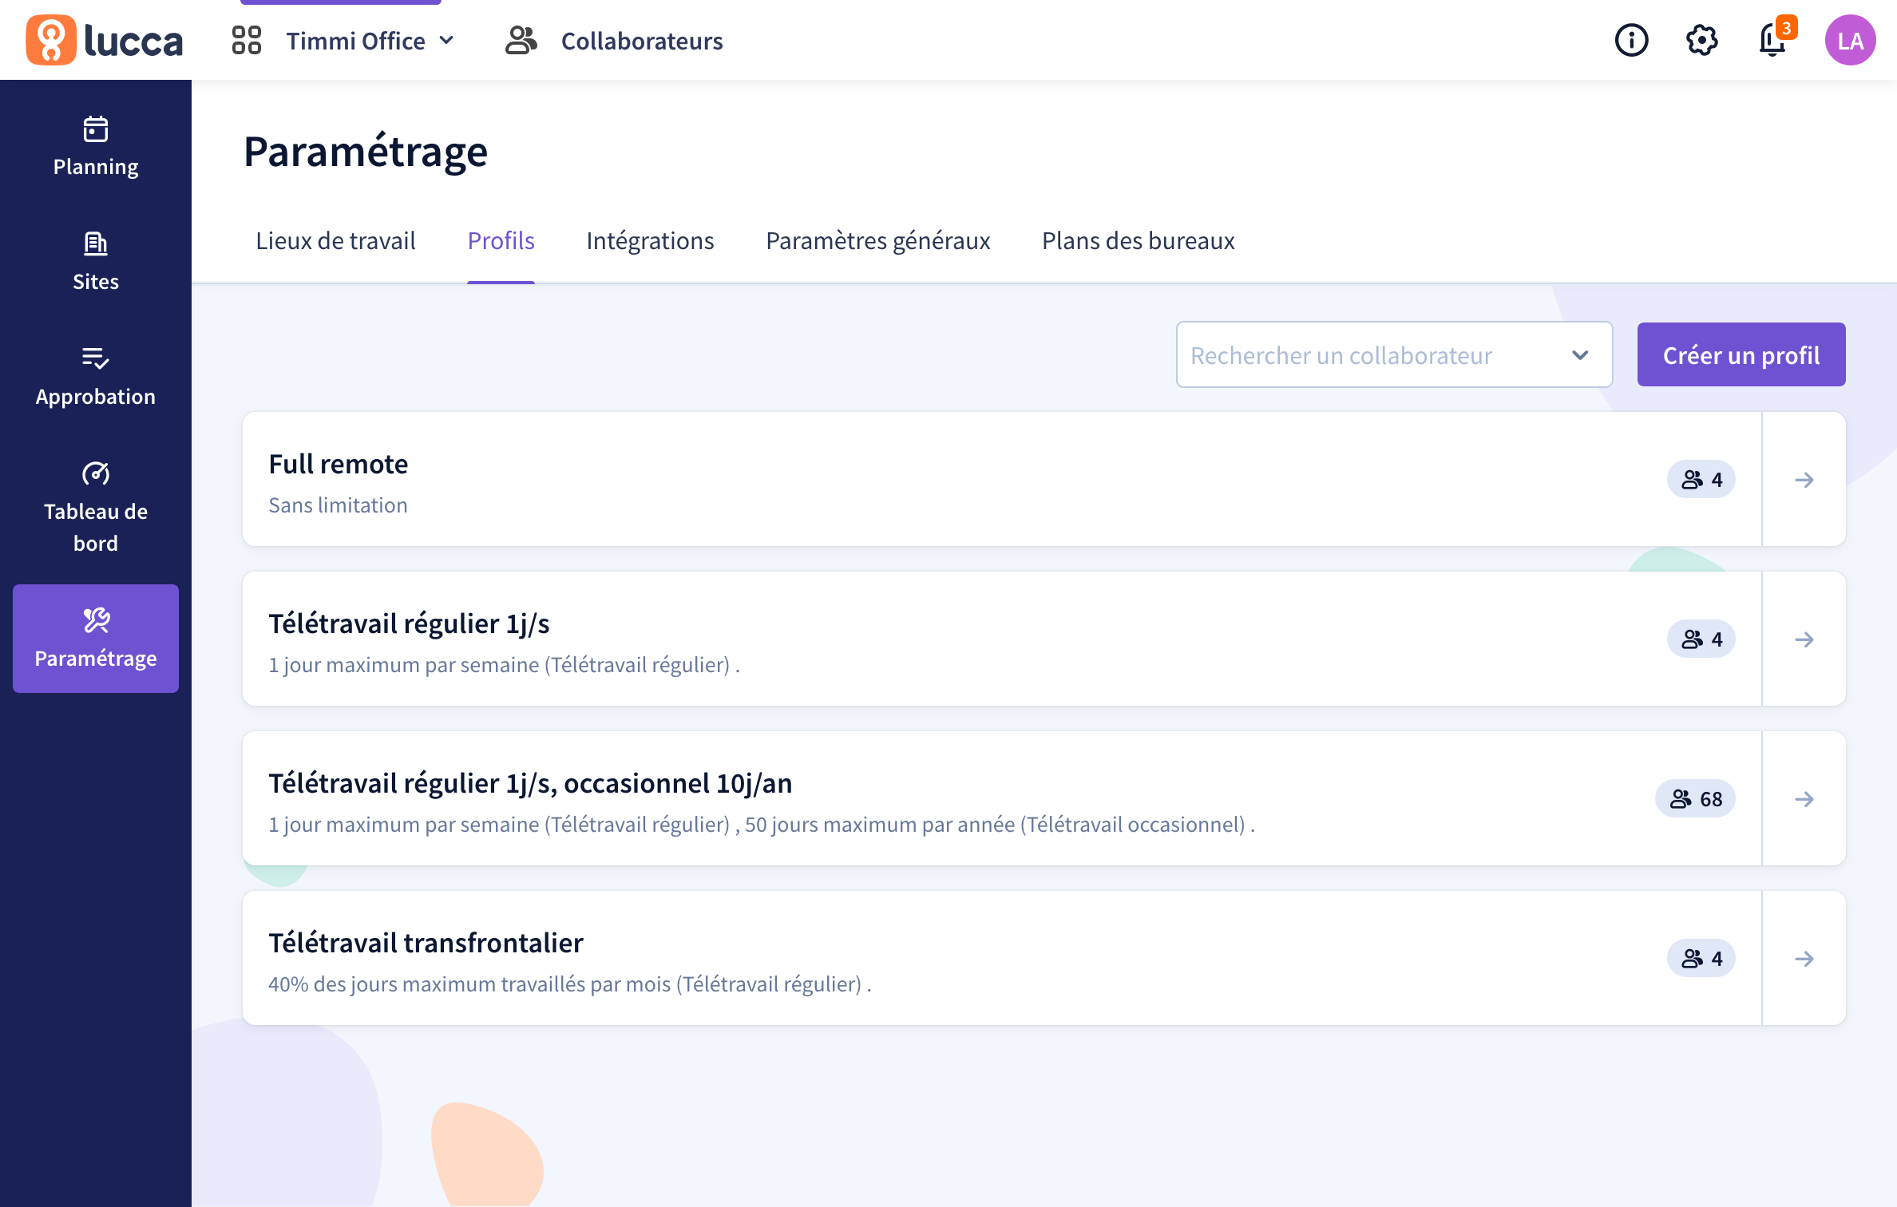Select the Profils tab
The width and height of the screenshot is (1897, 1207).
[501, 240]
